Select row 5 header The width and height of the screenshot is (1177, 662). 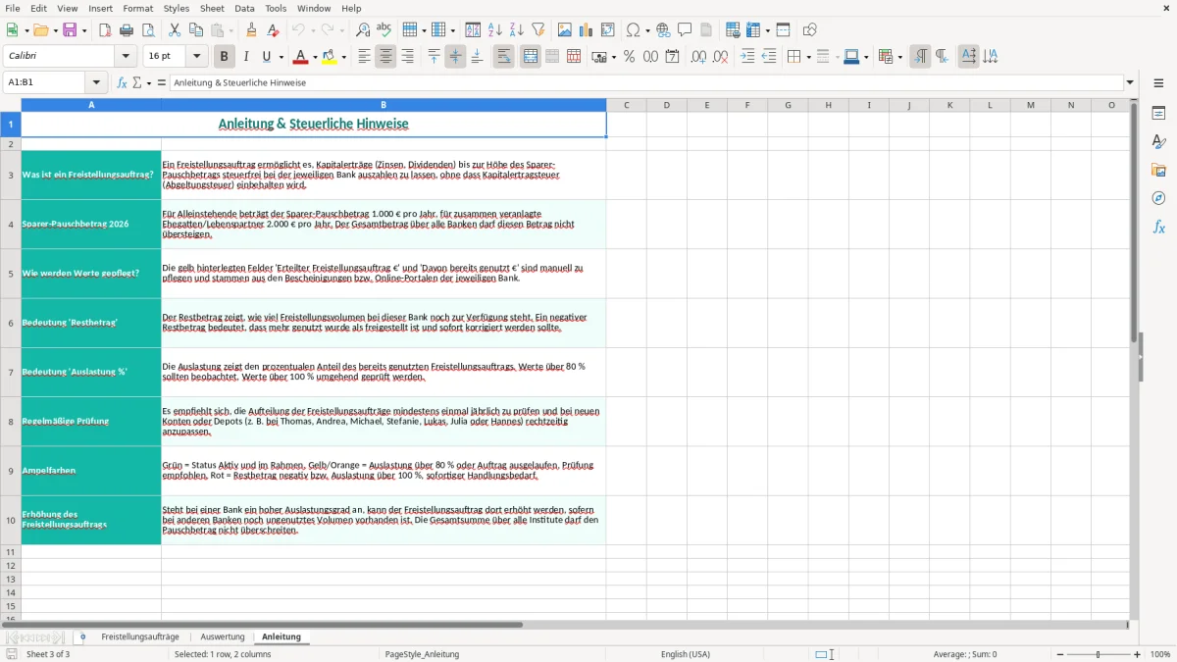coord(11,274)
